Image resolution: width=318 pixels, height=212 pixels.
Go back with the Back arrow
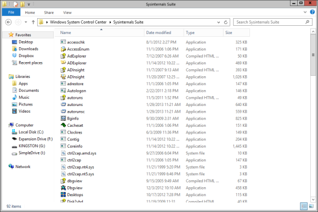[x=8, y=22]
